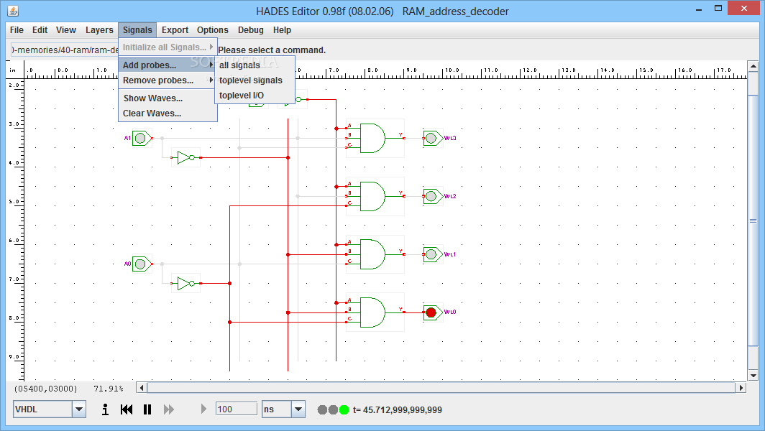Click the Please select a command message
Image resolution: width=765 pixels, height=431 pixels.
coord(272,50)
